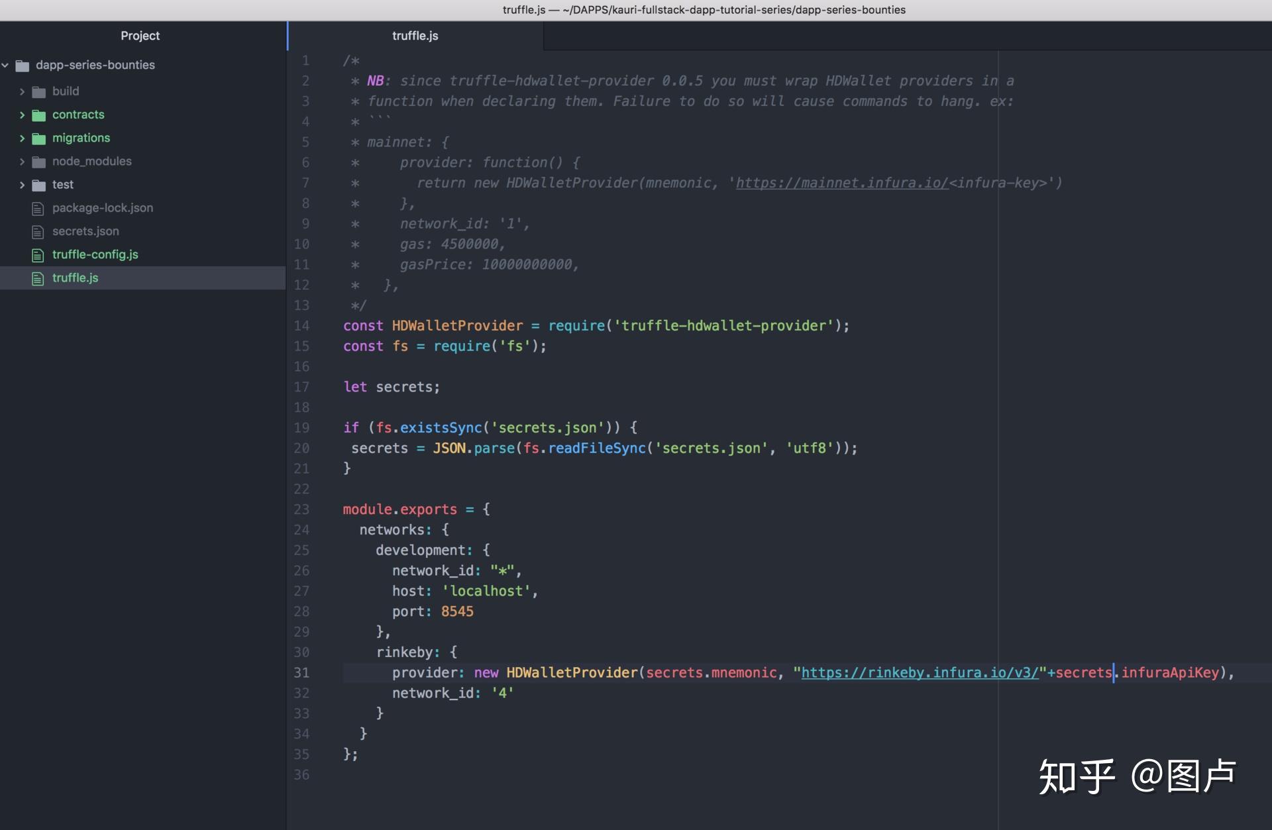Image resolution: width=1272 pixels, height=830 pixels.
Task: Select the dapp-series-bounties project root label
Action: click(95, 65)
